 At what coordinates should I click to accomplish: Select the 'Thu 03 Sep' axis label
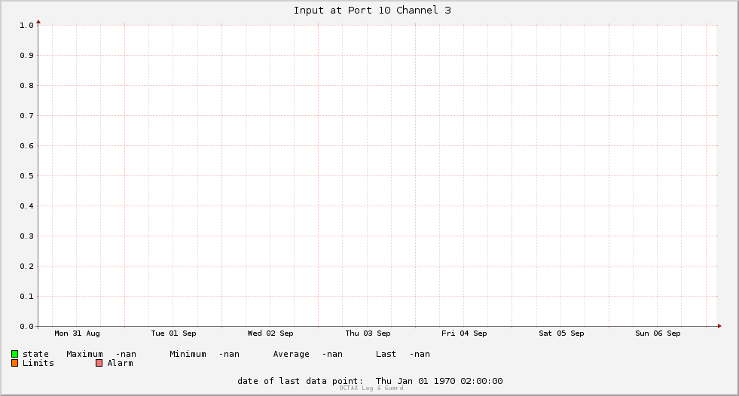tap(368, 334)
